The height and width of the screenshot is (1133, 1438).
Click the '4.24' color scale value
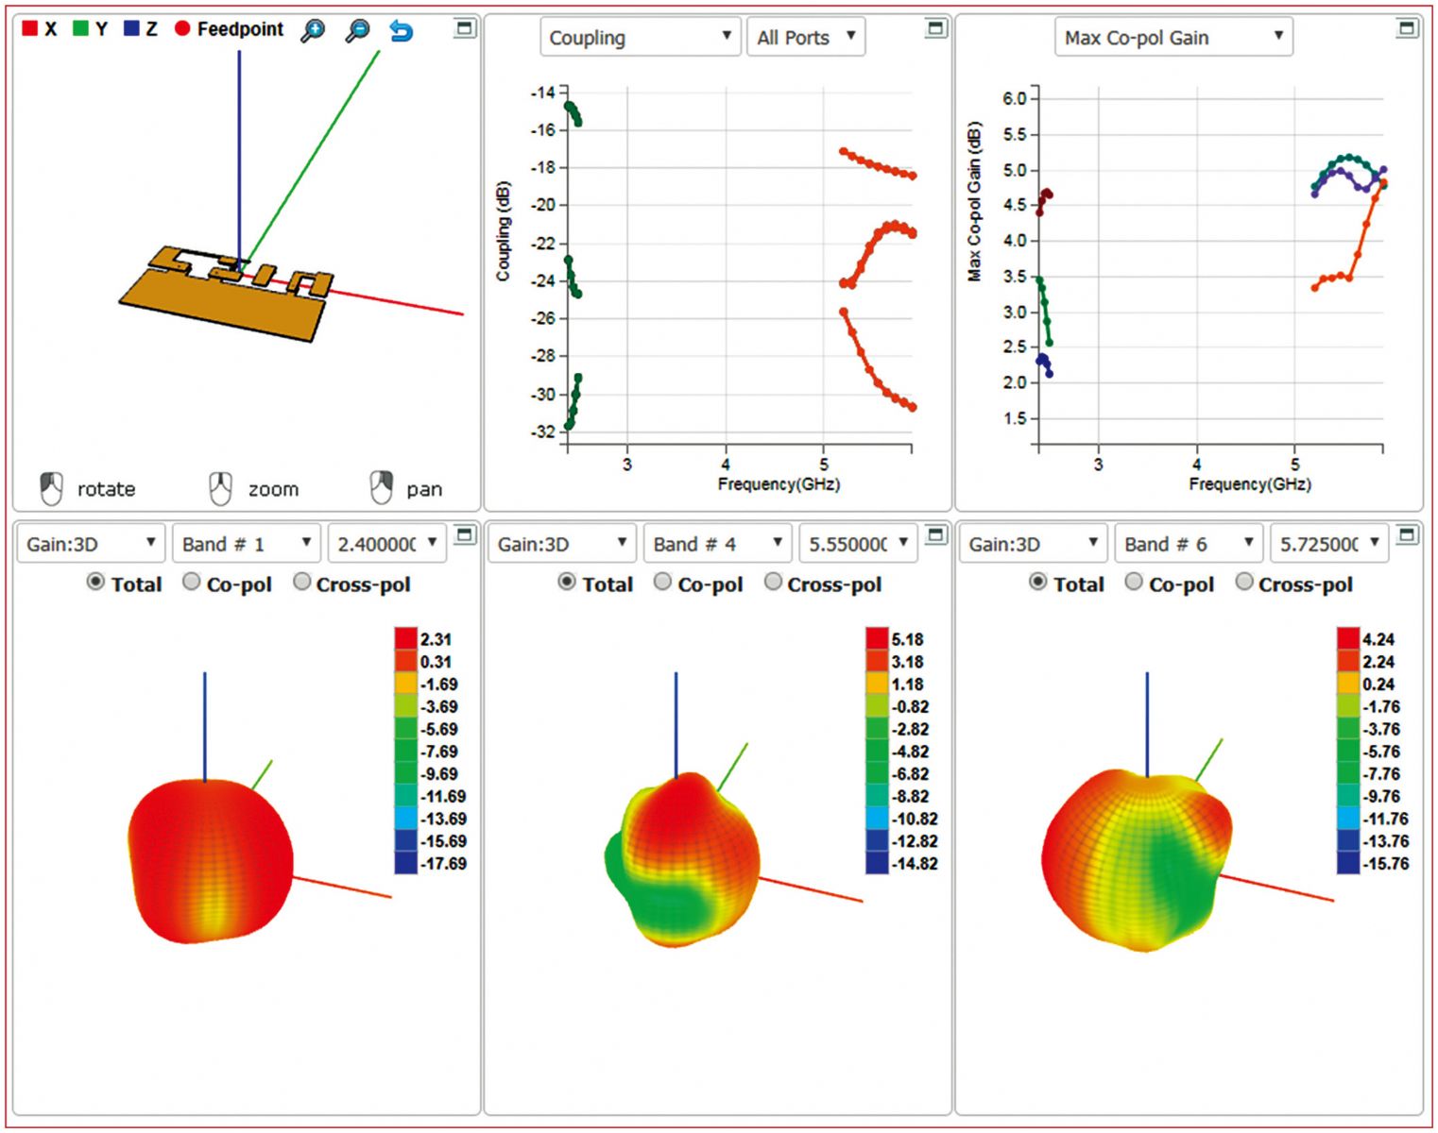pos(1378,639)
